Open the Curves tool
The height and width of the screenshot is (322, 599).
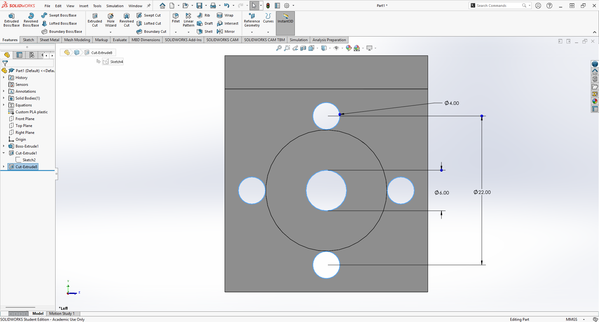pos(268,18)
